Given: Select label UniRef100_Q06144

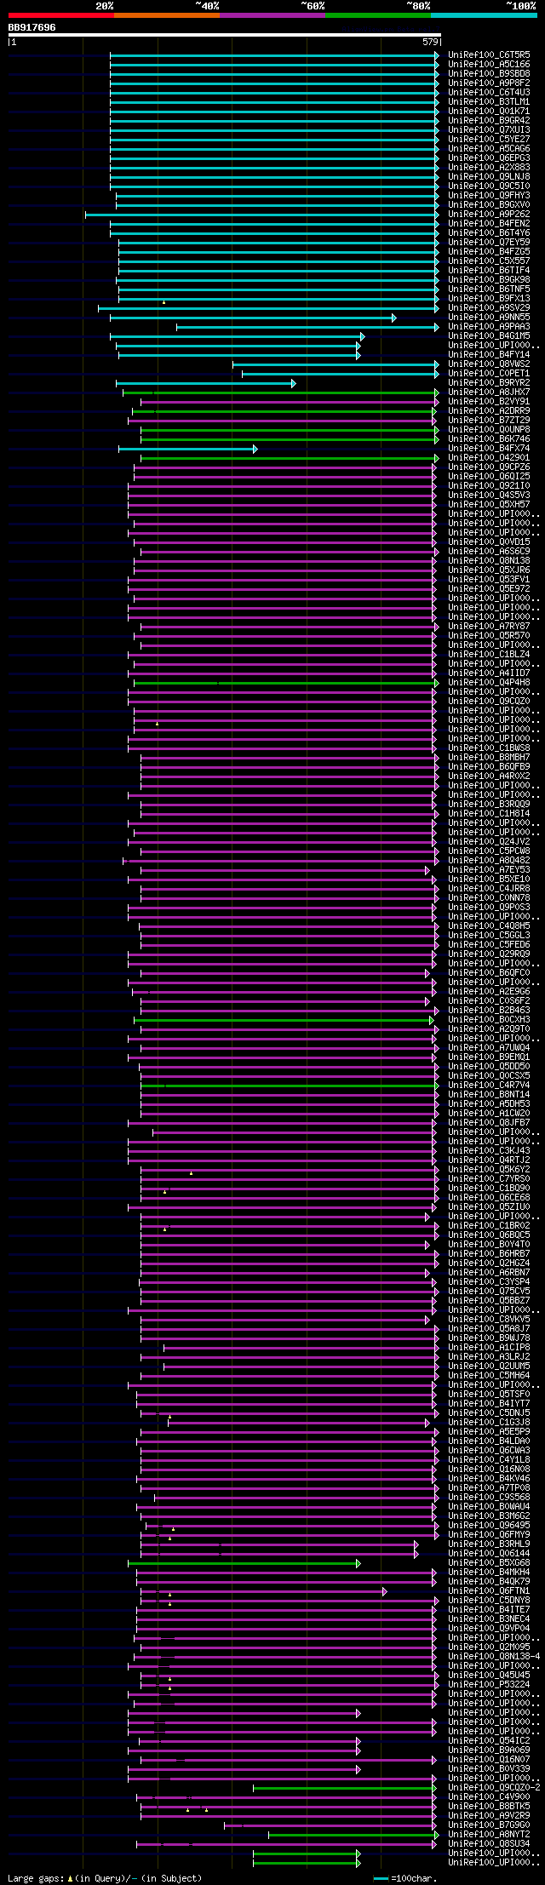Looking at the screenshot, I should point(489,1554).
